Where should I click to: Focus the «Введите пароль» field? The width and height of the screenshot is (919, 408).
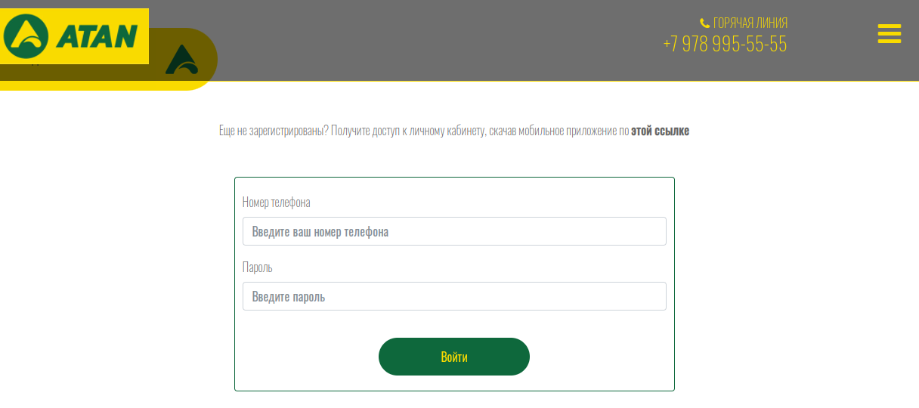pyautogui.click(x=454, y=296)
